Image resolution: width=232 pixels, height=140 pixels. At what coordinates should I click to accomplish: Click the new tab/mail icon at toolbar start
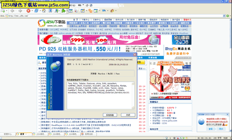[3, 11]
